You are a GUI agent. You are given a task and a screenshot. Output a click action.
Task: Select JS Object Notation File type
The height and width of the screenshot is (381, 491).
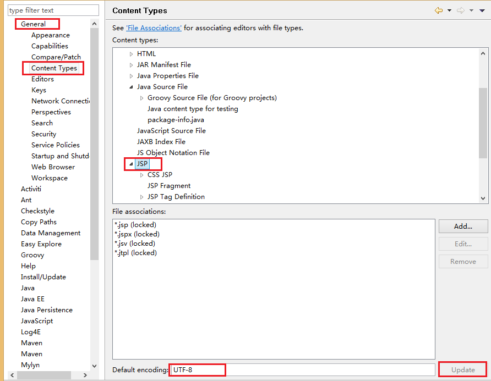click(173, 153)
